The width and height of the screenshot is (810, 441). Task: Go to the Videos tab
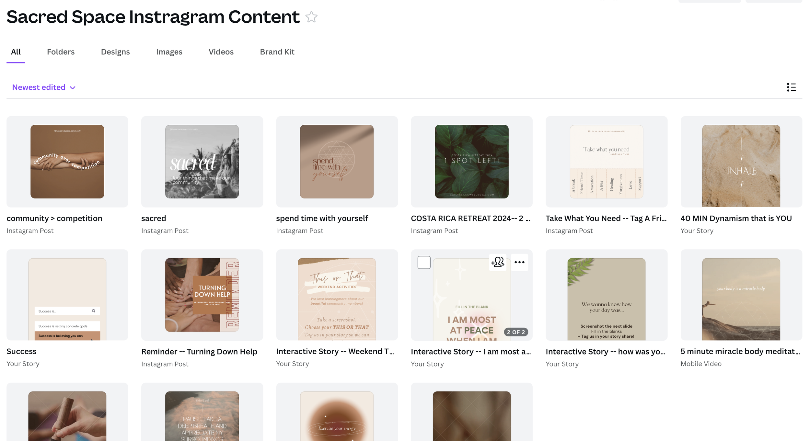point(221,52)
